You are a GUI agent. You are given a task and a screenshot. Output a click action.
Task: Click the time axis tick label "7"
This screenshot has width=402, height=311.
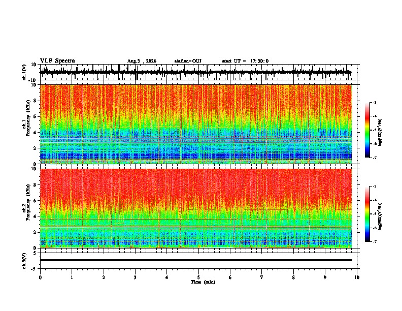pyautogui.click(x=262, y=277)
